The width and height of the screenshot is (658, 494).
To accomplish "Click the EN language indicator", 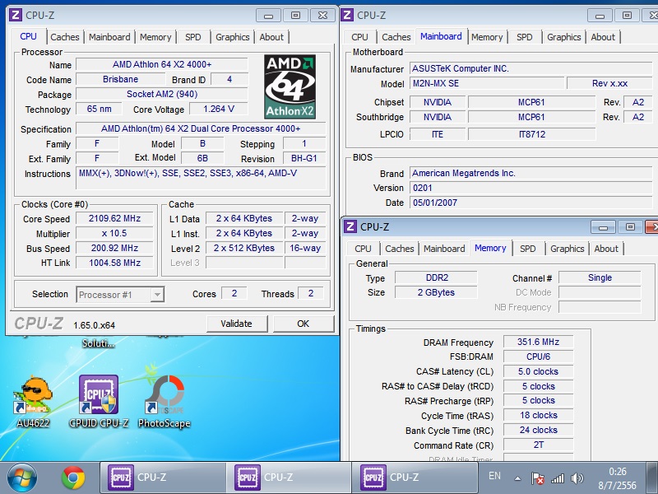I will [494, 476].
